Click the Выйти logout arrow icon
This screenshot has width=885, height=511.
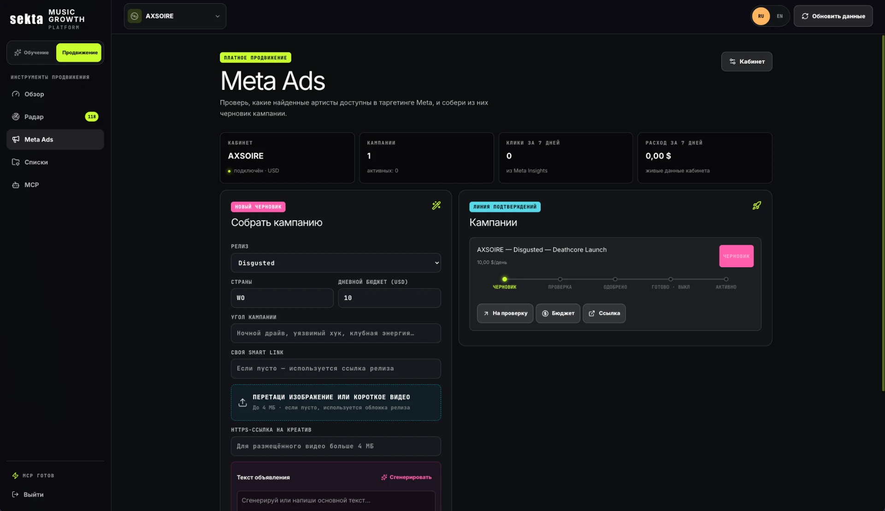[x=15, y=494]
